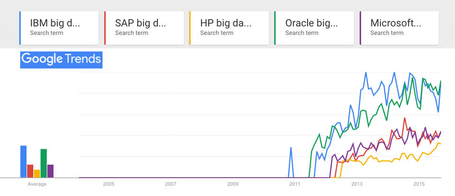Open the HP big data search term
Image resolution: width=455 pixels, height=196 pixels.
pyautogui.click(x=229, y=28)
